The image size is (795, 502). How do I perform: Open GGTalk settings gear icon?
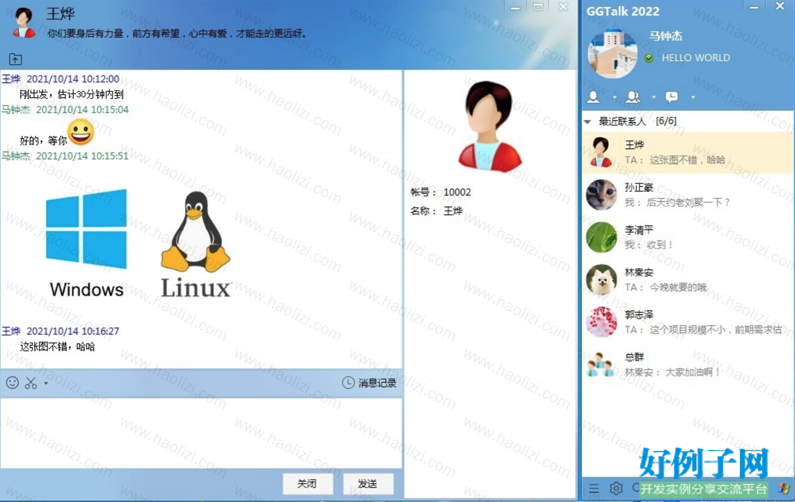tap(616, 489)
